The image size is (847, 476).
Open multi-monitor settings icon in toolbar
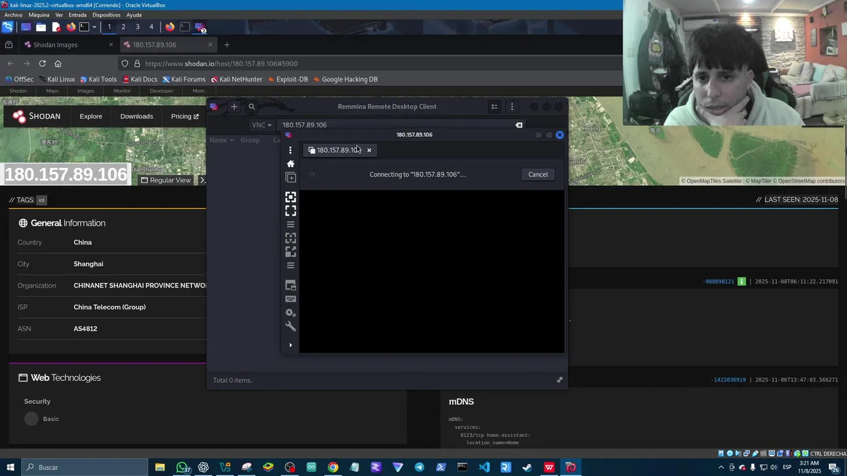290,286
